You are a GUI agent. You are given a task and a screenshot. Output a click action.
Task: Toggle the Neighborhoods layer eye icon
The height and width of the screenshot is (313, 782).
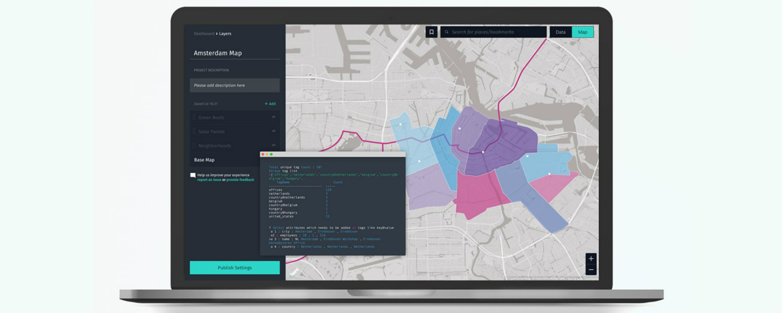(274, 145)
